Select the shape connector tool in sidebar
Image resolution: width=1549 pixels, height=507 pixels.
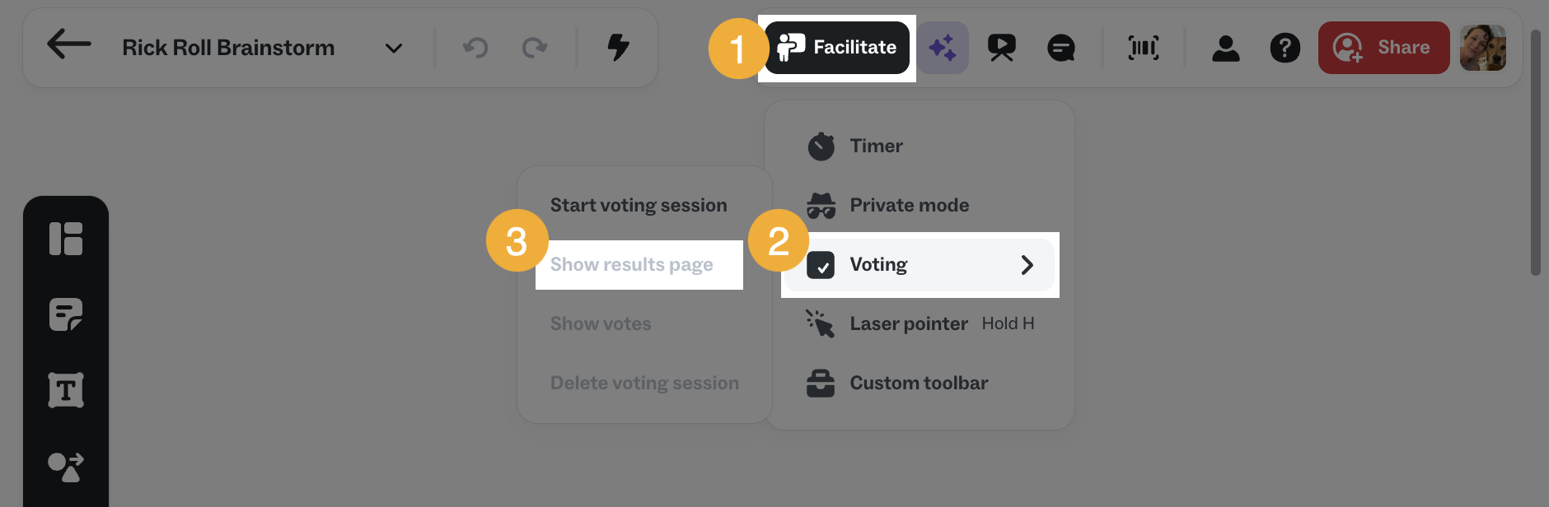66,465
